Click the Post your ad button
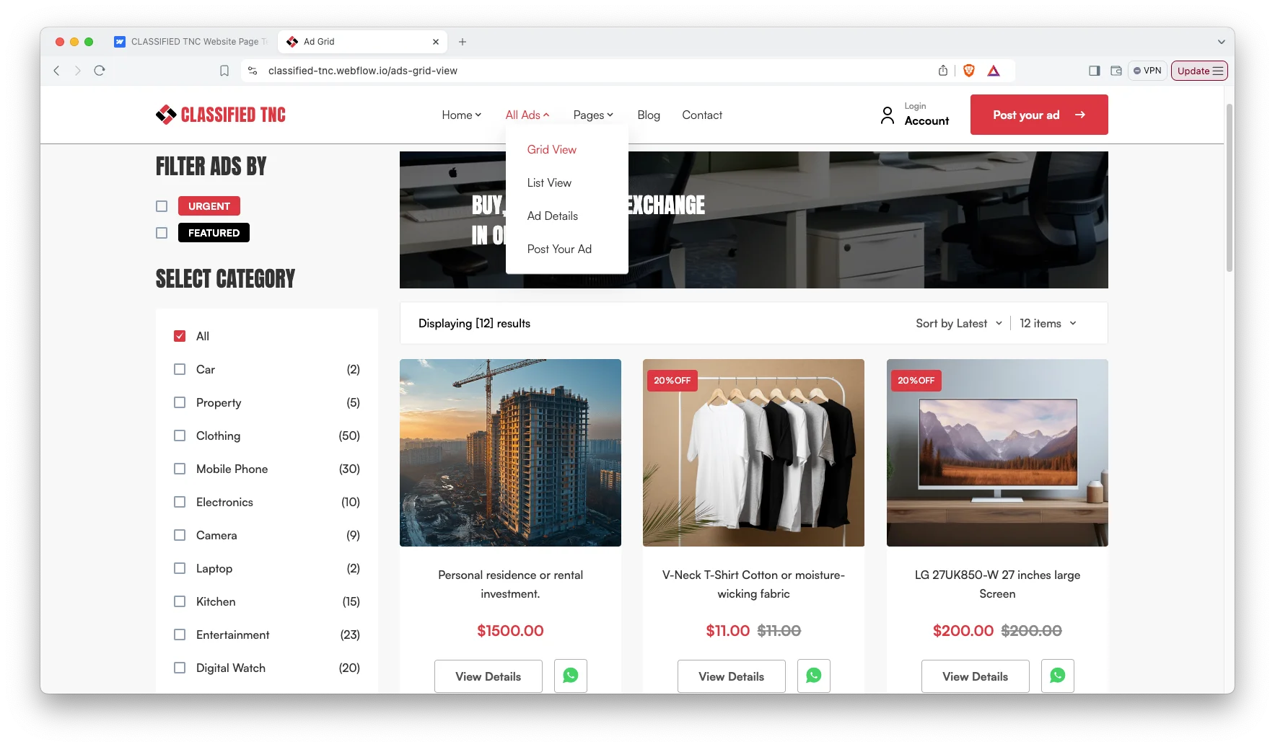1275x747 pixels. coord(1038,115)
